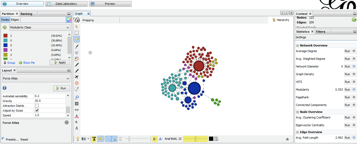Select the diamond sizer tool
The width and height of the screenshot is (357, 144).
pos(77,52)
